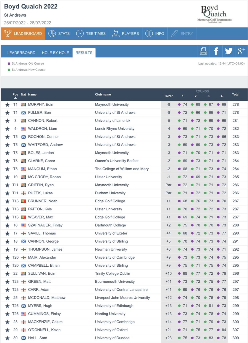Sort by the Round 1 column header
This screenshot has height=343, width=248.
click(x=183, y=96)
